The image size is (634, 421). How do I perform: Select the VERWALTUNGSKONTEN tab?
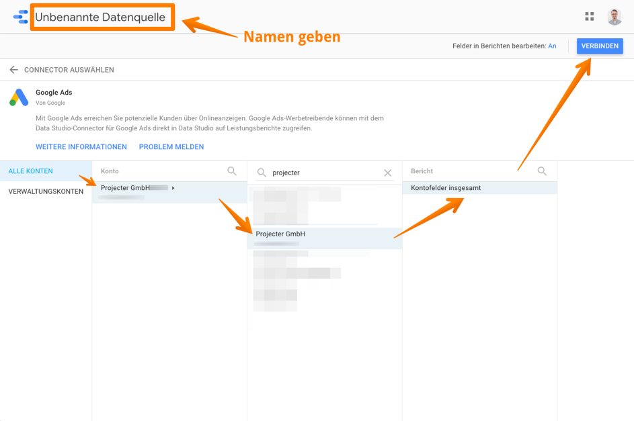point(46,192)
